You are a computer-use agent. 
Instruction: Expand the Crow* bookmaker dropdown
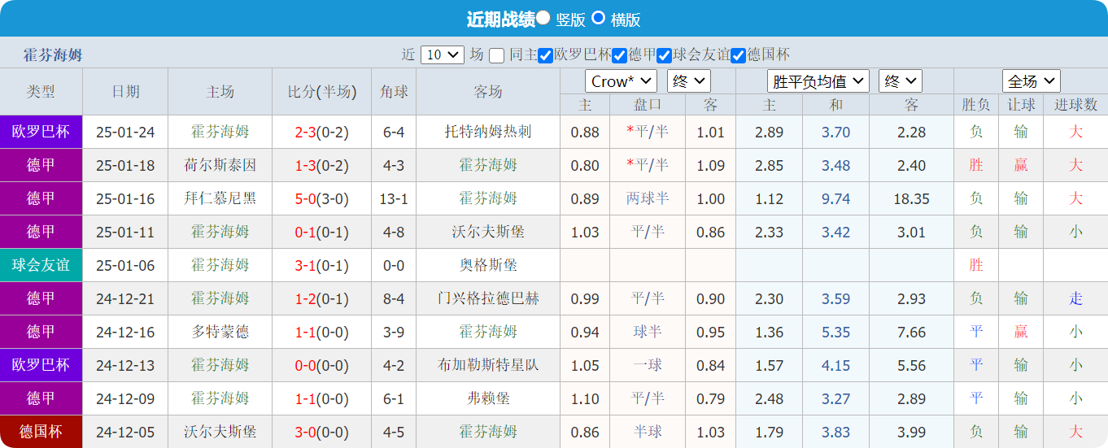point(621,81)
